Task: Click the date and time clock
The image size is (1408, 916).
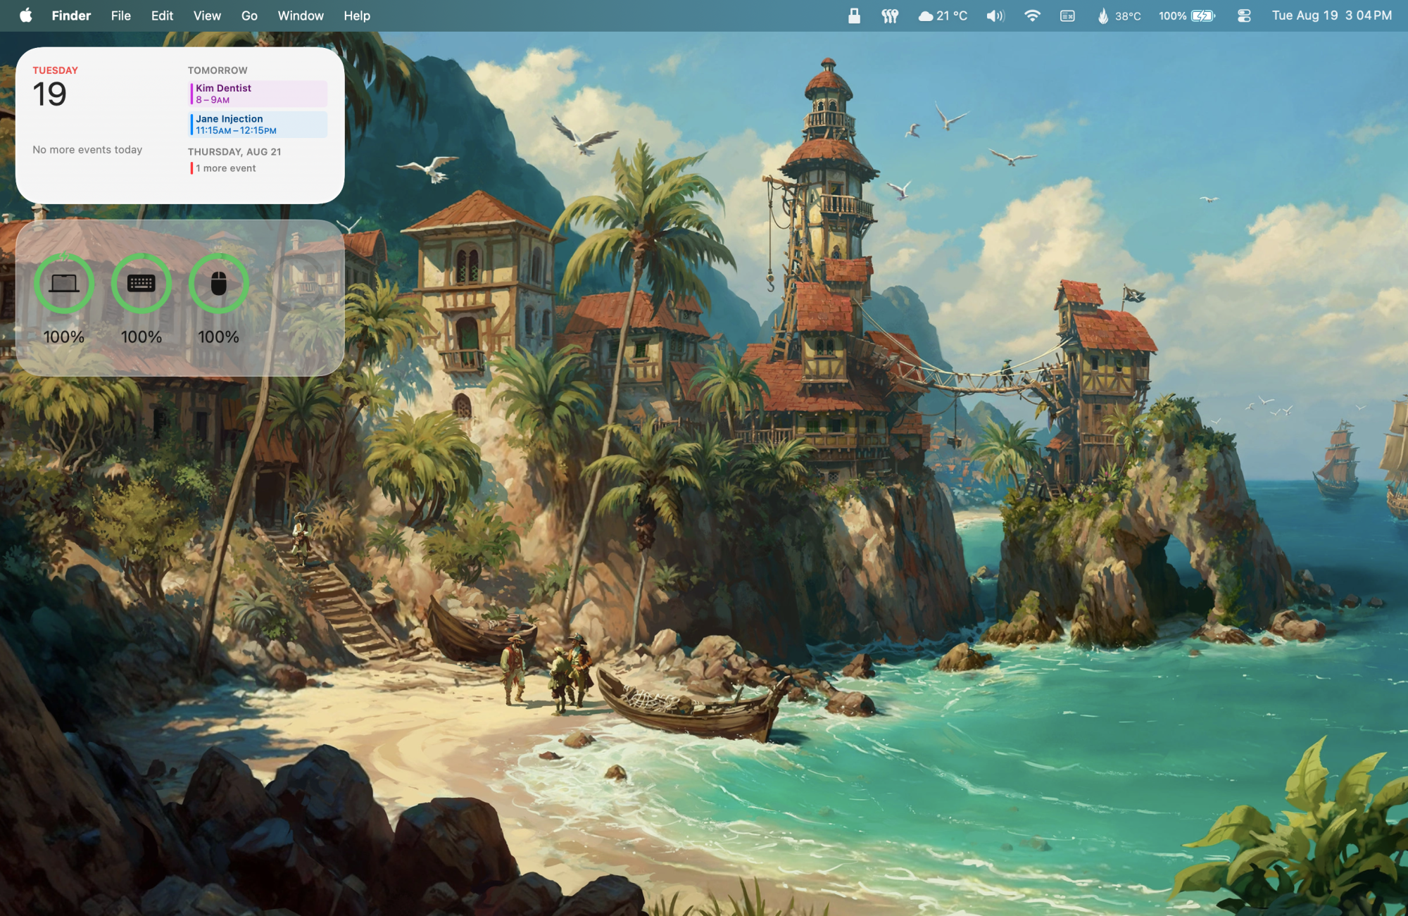Action: point(1331,15)
